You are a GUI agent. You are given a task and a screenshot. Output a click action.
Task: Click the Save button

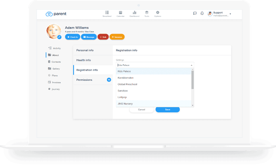(168, 110)
